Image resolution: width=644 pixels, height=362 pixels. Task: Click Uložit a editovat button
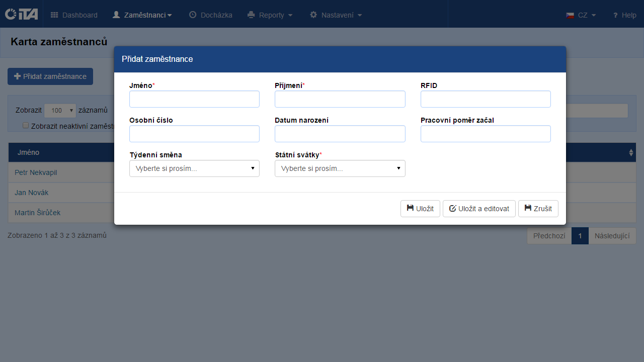(479, 209)
